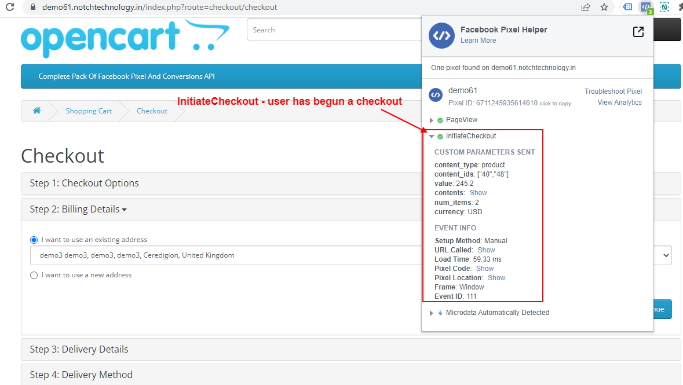Click the browser address bar URL
This screenshot has height=385, width=683.
pos(159,7)
